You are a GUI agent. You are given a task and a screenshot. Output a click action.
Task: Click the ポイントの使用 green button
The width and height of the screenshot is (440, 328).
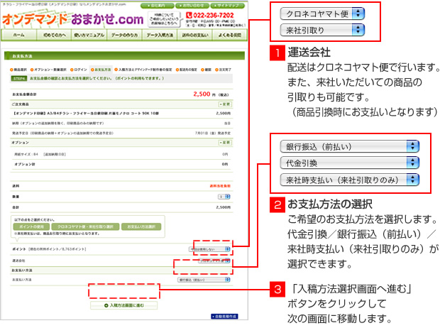tap(31, 226)
